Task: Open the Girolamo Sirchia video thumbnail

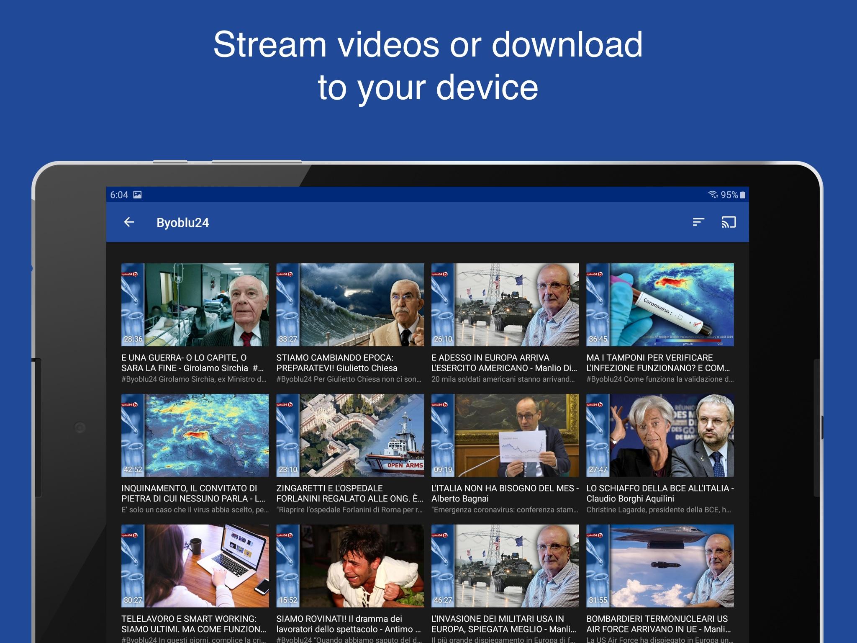Action: [195, 304]
